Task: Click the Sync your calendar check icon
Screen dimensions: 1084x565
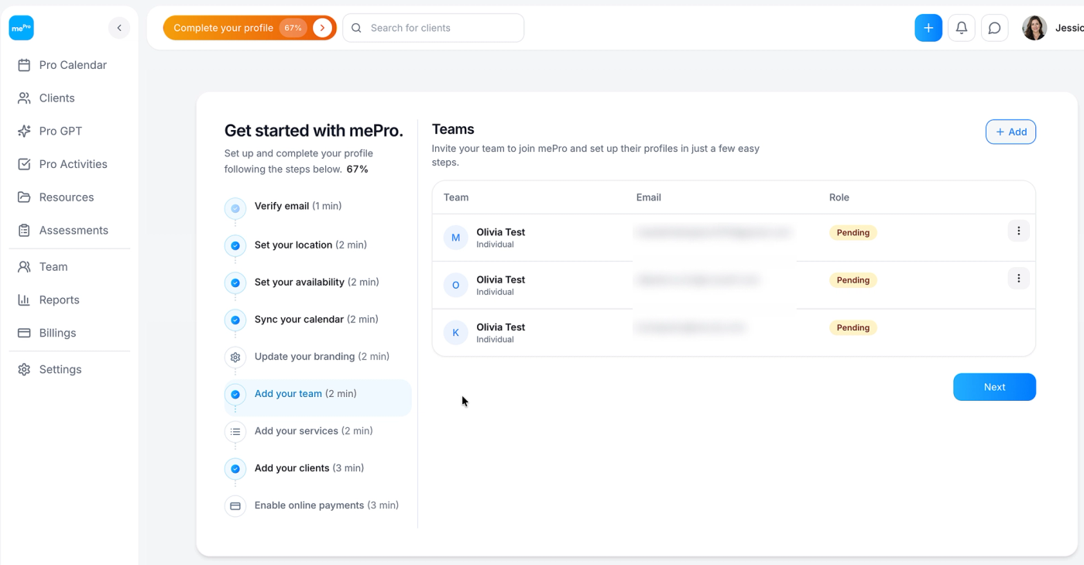Action: pyautogui.click(x=235, y=320)
